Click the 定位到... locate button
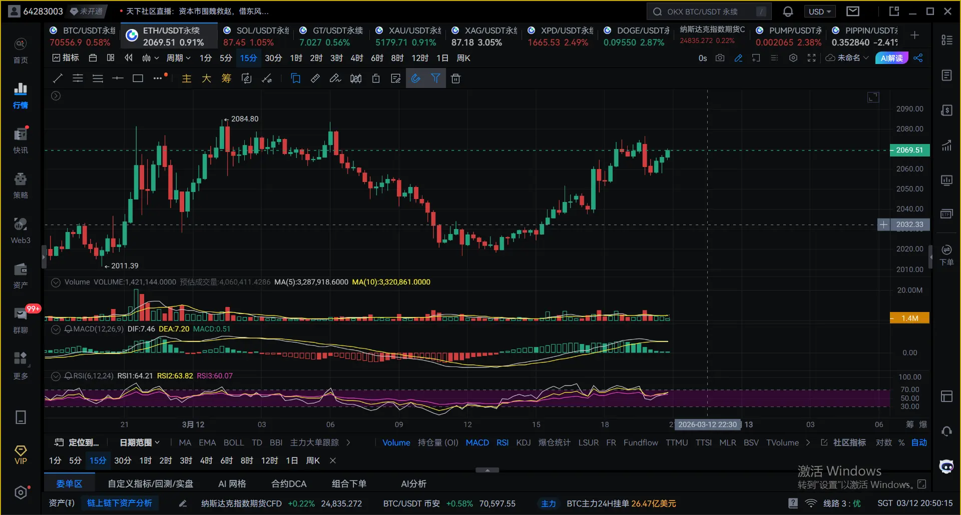 (x=77, y=442)
